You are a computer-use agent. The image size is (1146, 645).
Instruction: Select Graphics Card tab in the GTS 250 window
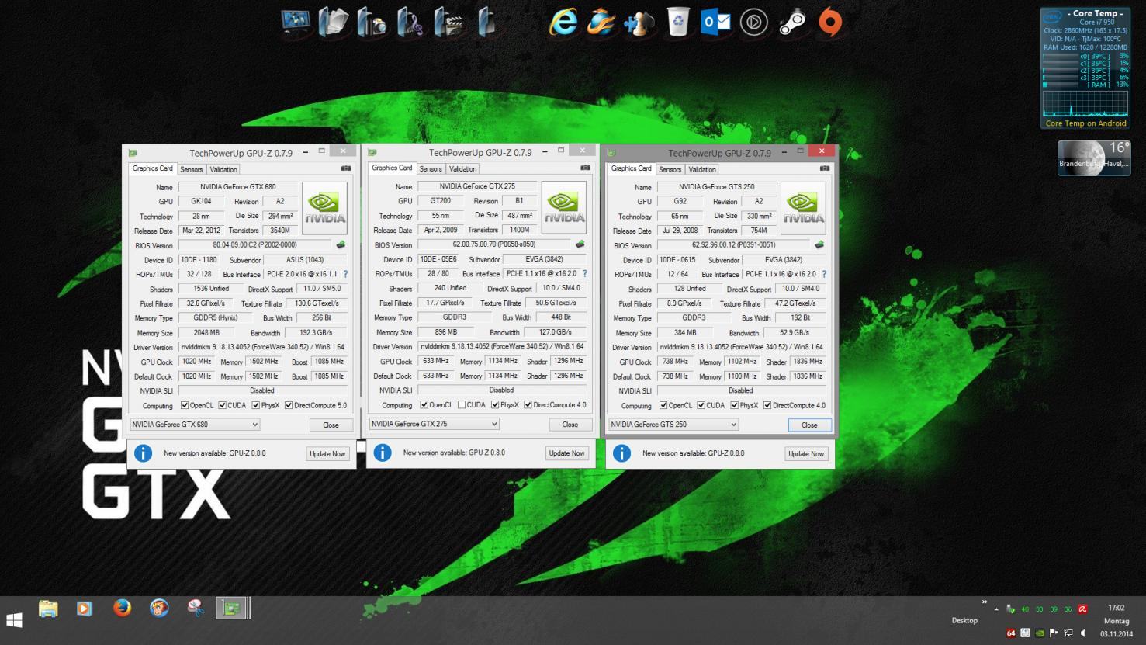(x=631, y=168)
